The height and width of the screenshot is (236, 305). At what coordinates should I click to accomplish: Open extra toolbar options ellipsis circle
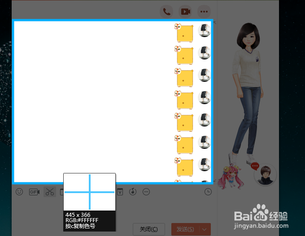(x=146, y=192)
